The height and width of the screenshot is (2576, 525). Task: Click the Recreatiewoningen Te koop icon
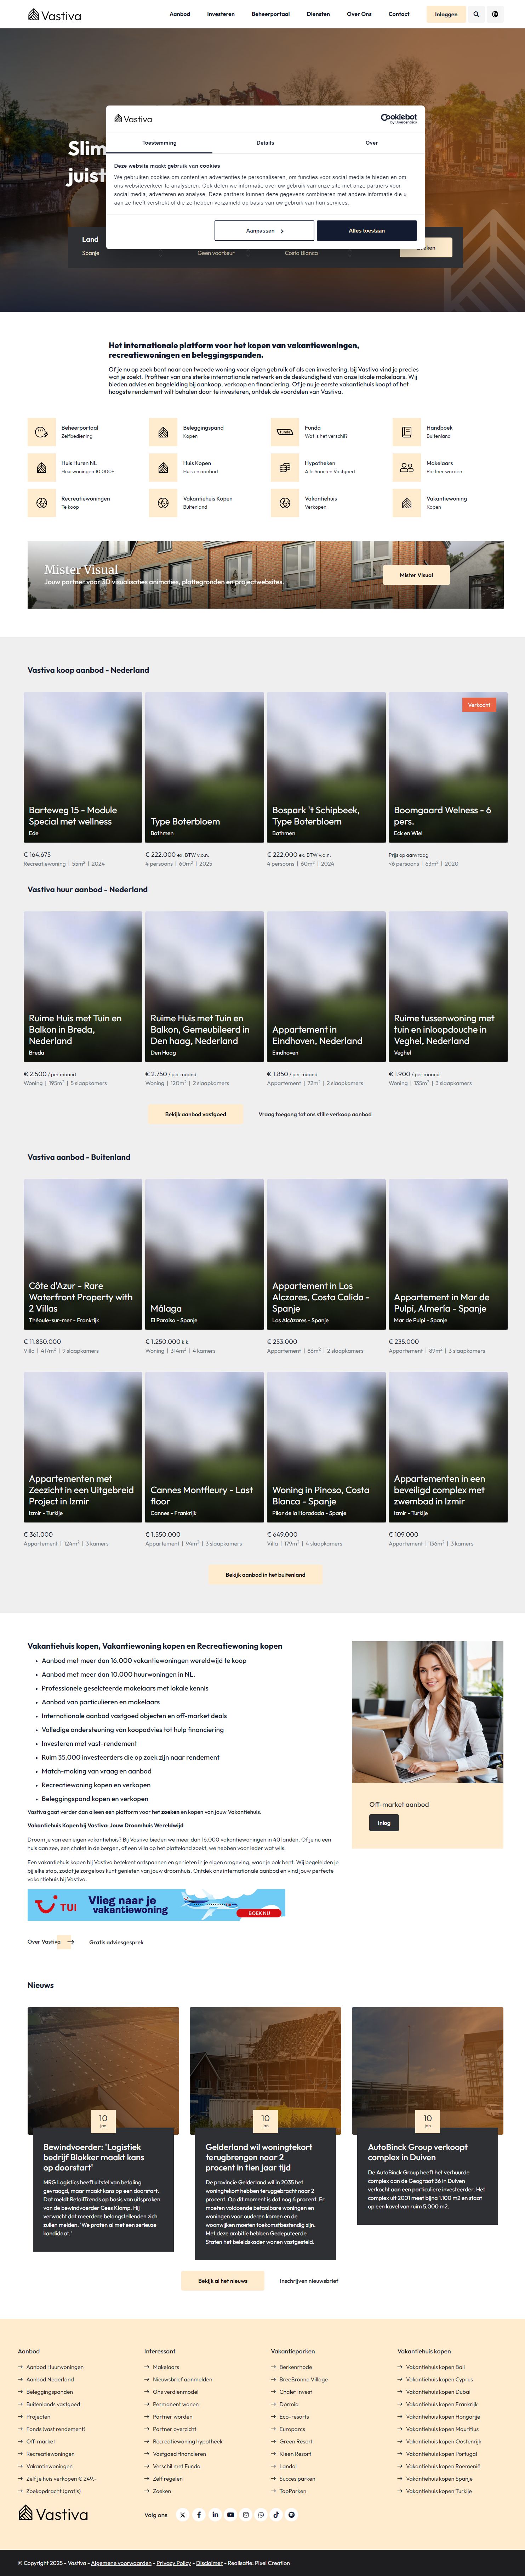pyautogui.click(x=42, y=503)
